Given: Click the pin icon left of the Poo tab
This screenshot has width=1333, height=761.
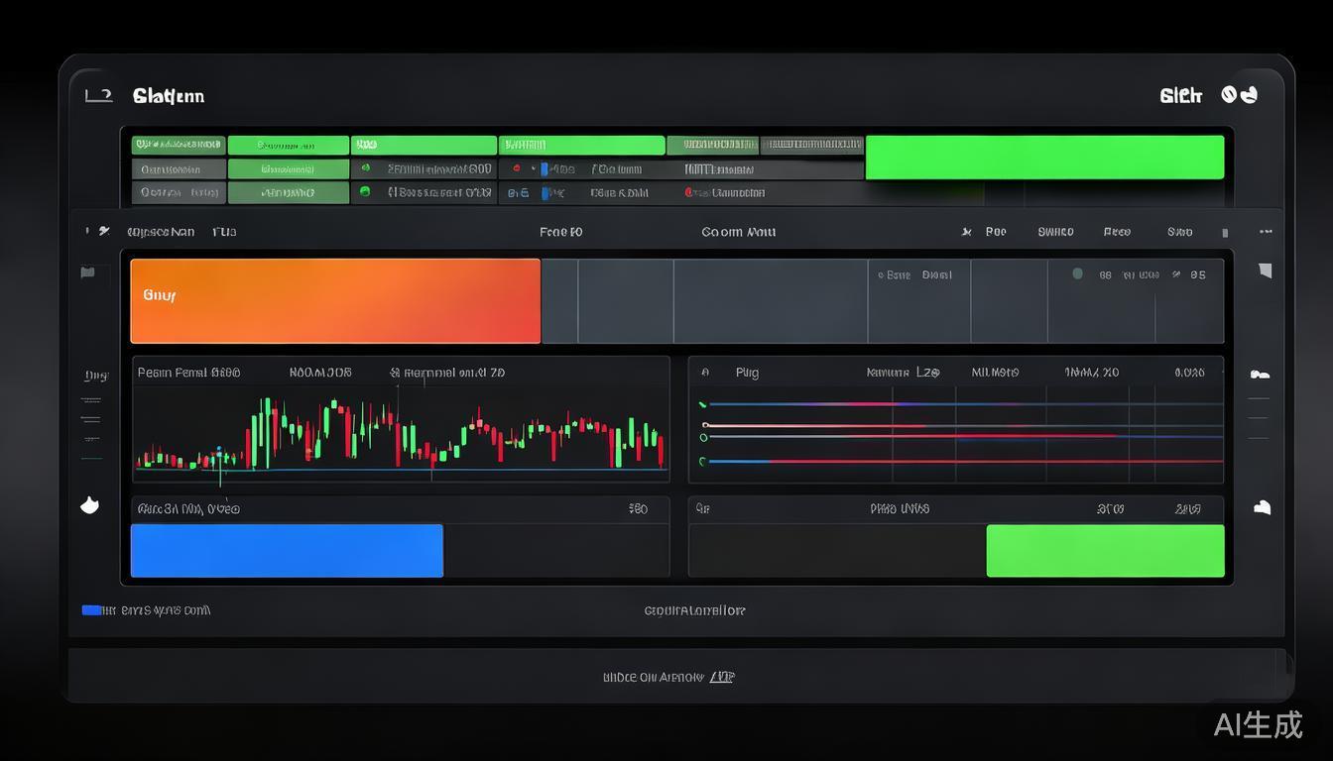Looking at the screenshot, I should pyautogui.click(x=966, y=232).
